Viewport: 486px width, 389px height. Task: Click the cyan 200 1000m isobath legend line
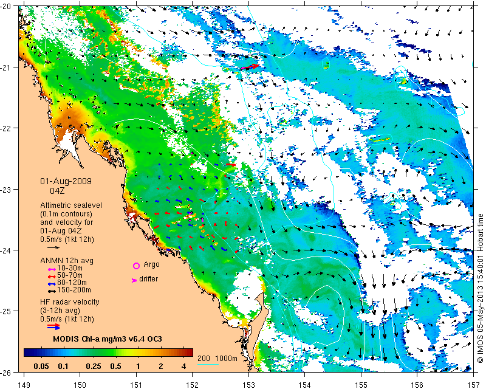click(x=208, y=364)
